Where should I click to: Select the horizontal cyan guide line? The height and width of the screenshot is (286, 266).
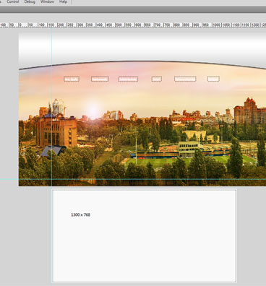pos(133,179)
